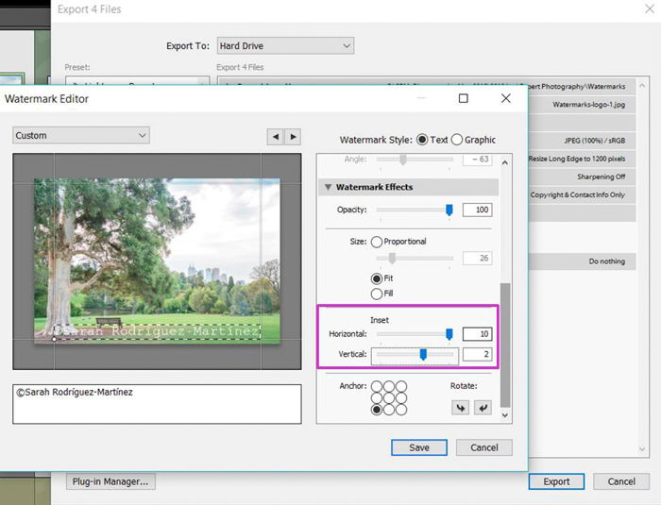
Task: Go to previous preview photo arrow
Action: tap(276, 137)
